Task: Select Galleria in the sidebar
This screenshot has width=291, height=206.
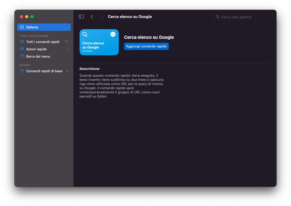Action: 44,27
